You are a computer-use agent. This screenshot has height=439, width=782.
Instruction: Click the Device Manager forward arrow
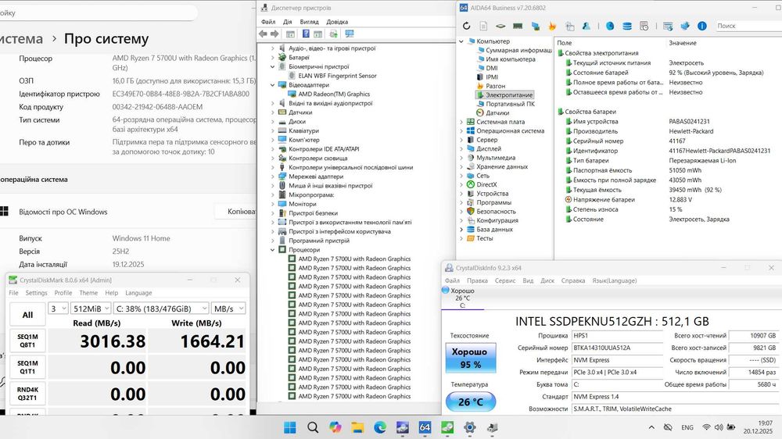(274, 34)
